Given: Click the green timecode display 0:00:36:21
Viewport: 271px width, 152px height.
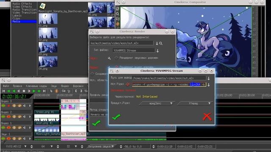Looking at the screenshot, I should (x=14, y=96).
